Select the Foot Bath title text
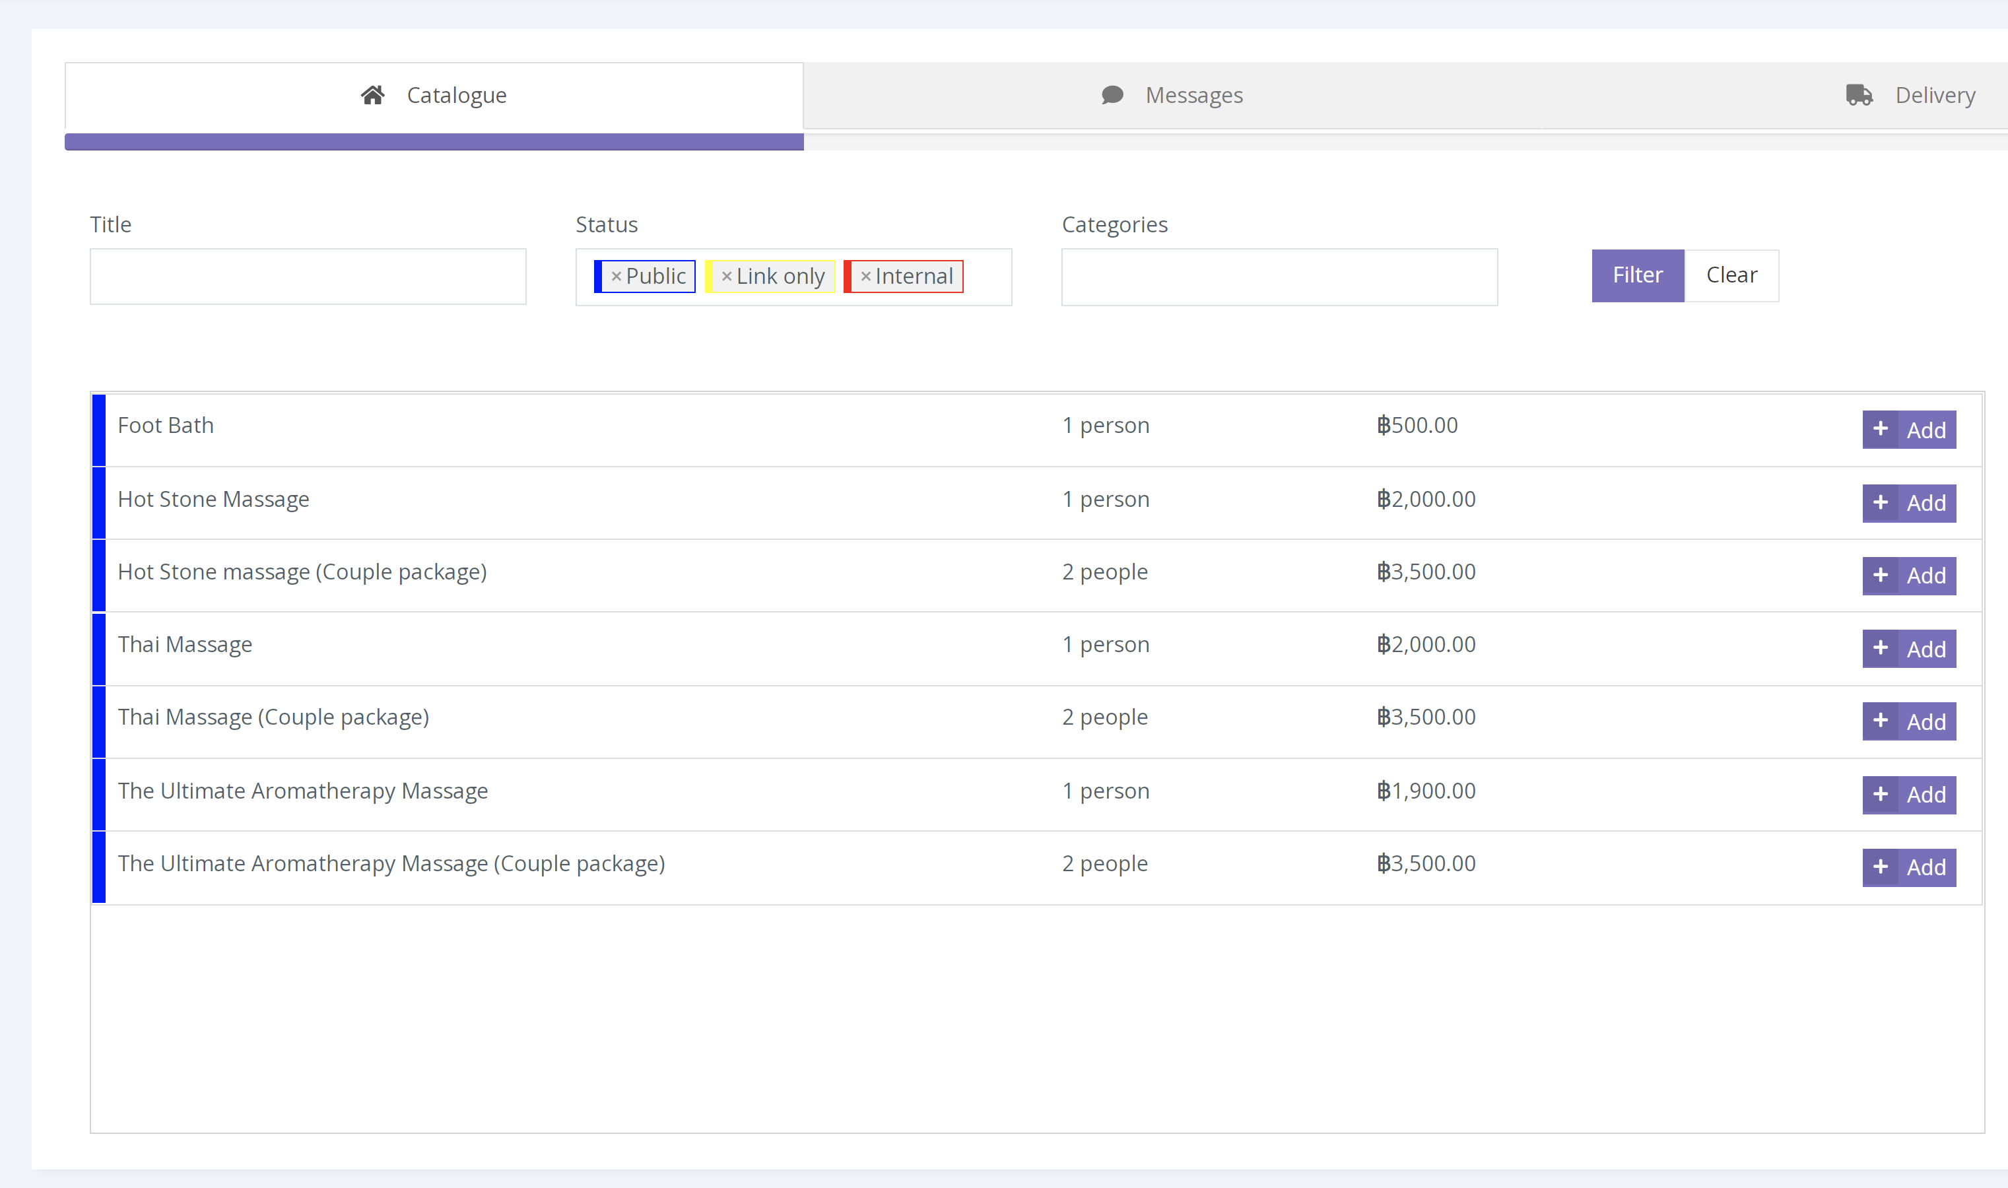This screenshot has height=1188, width=2008. 166,425
